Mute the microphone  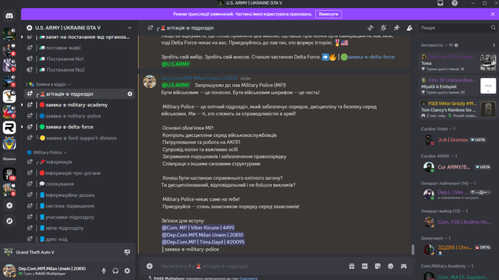104,271
